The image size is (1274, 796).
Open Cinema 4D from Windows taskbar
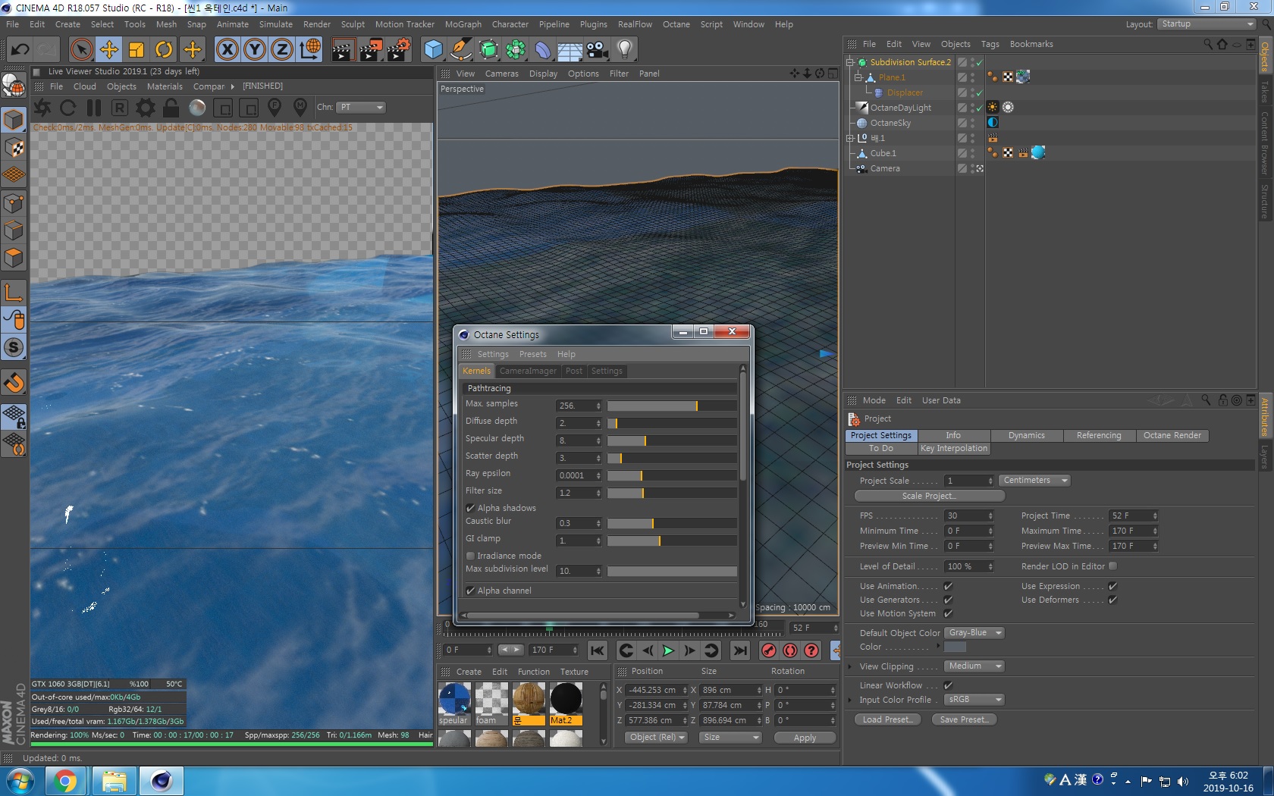pyautogui.click(x=161, y=781)
